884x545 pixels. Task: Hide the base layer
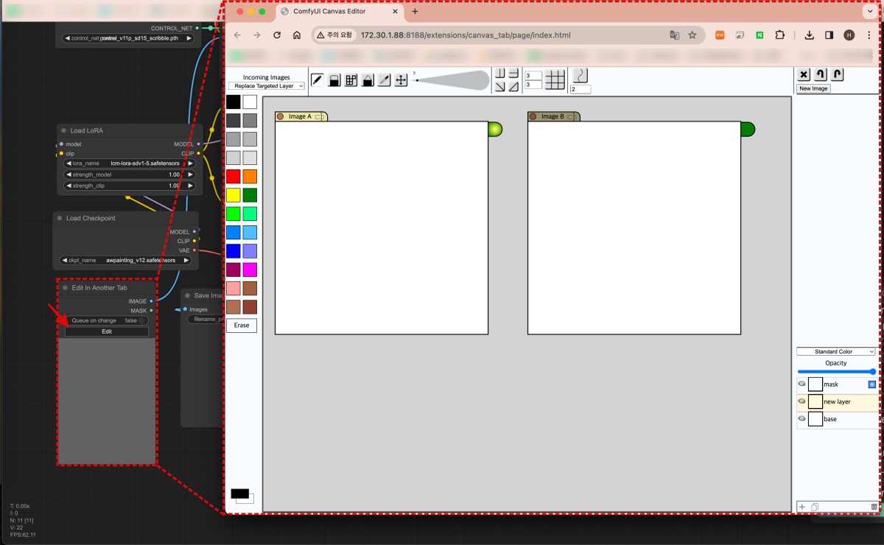tap(801, 418)
